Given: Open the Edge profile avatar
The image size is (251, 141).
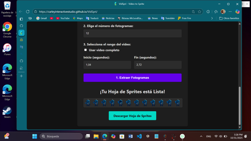Looking at the screenshot, I should tap(223, 12).
